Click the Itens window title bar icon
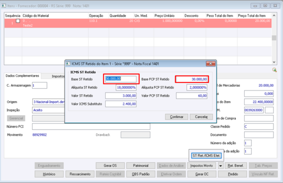The width and height of the screenshot is (283, 183). (x=4, y=6)
